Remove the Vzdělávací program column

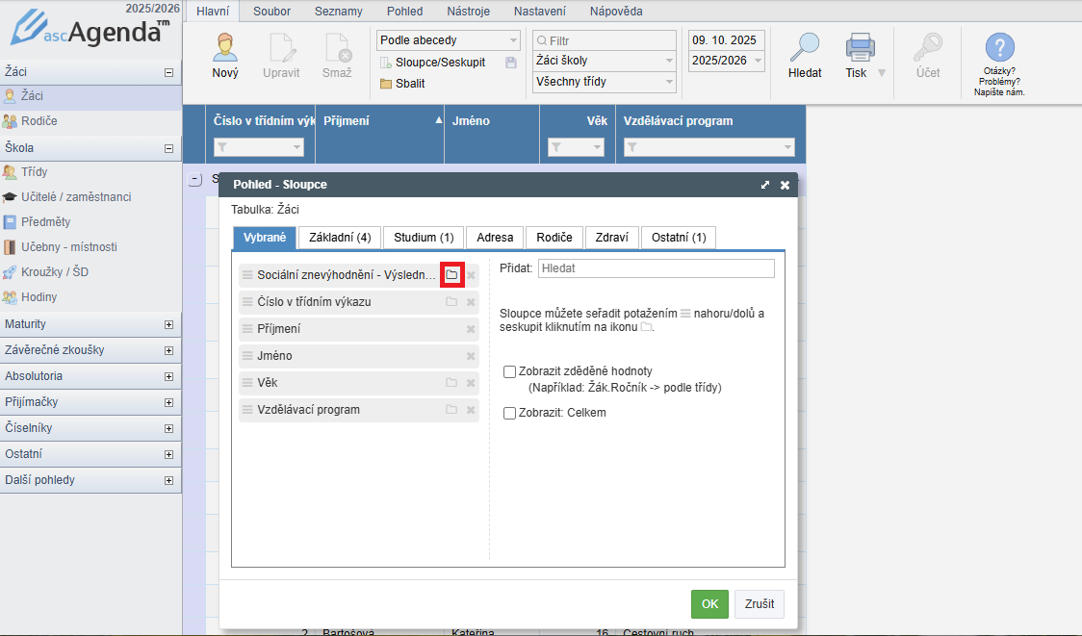471,410
